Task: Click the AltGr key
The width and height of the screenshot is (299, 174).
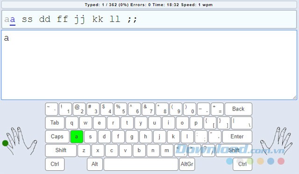Action: pos(187,164)
